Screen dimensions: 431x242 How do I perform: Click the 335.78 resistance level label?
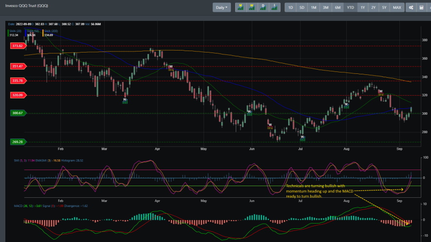(18, 81)
